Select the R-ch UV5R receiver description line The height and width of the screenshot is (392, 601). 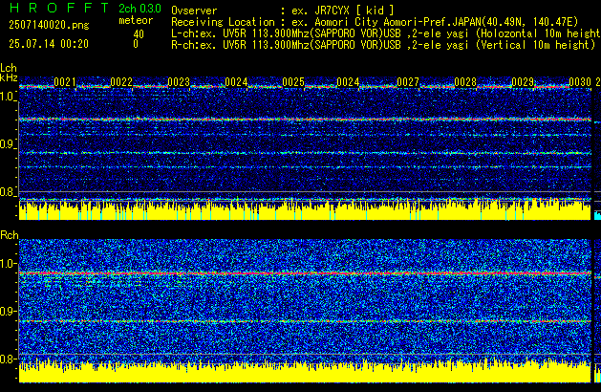383,45
